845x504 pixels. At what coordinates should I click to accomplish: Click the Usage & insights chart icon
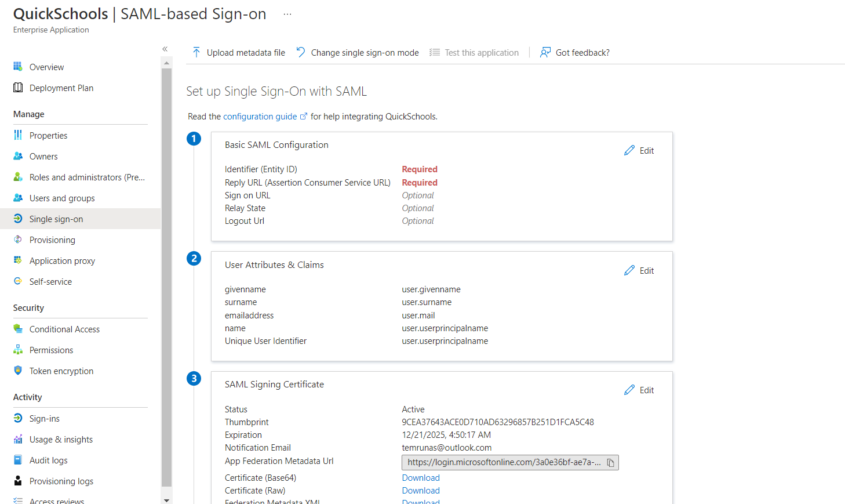pos(18,439)
